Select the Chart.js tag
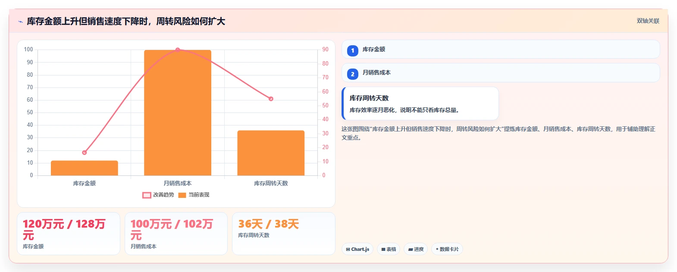 [357, 249]
